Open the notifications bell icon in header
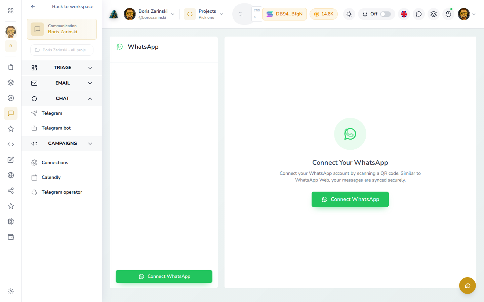Screen dimensions: 484x302 [448, 14]
